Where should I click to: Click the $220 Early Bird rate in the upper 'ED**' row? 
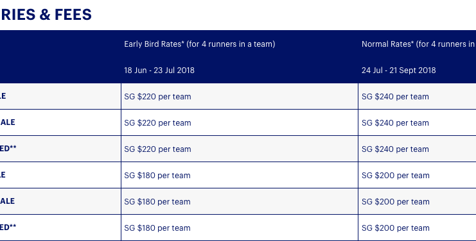[157, 149]
